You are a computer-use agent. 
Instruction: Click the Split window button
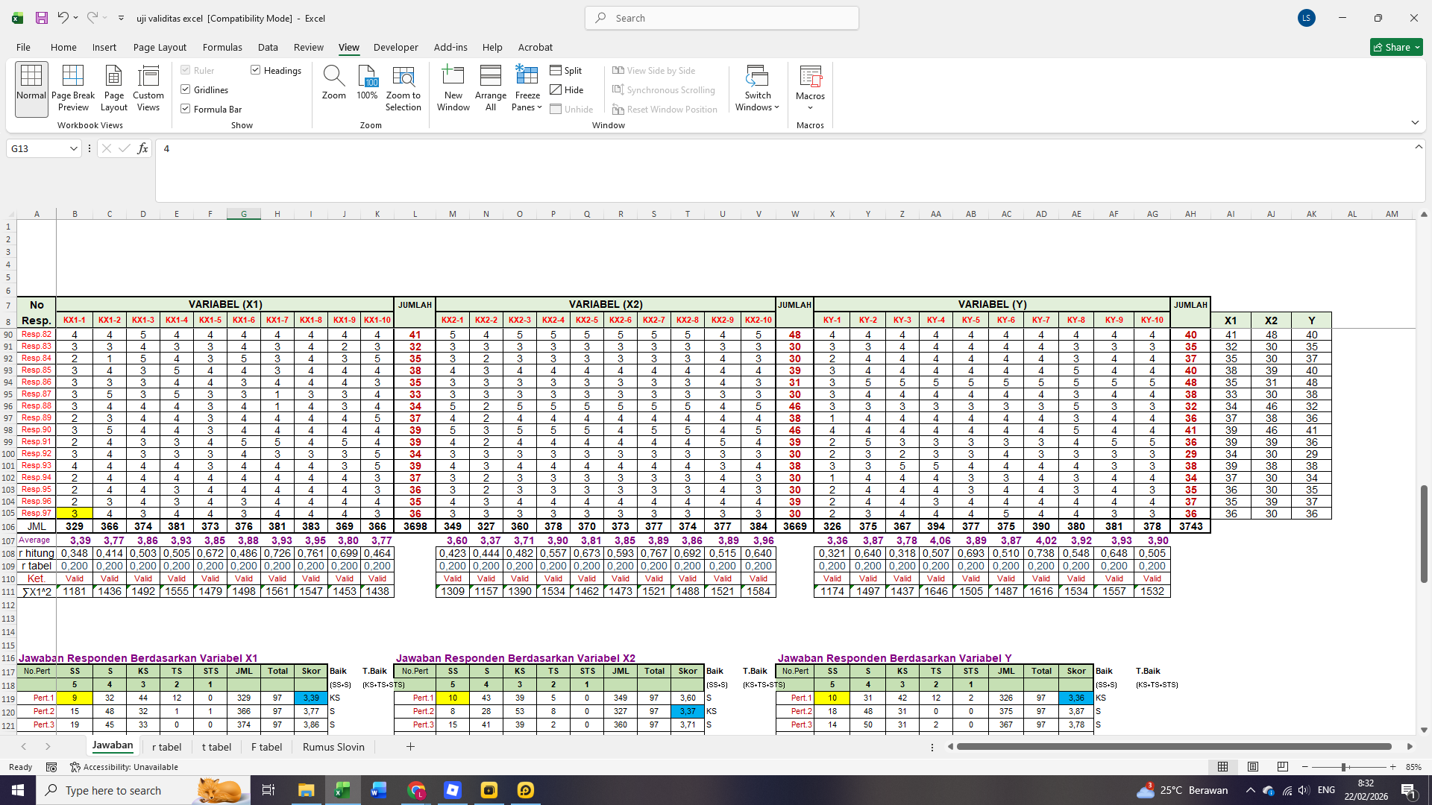click(566, 70)
